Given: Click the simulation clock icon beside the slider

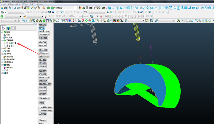Looking at the screenshot, I should (91, 17).
